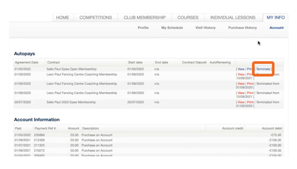View the Salle Paul Epee Open Membership contract

[241, 69]
